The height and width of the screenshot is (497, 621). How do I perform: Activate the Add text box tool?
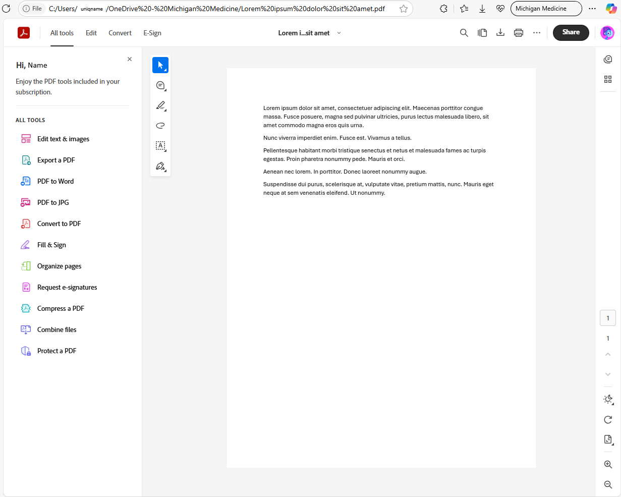pyautogui.click(x=160, y=146)
